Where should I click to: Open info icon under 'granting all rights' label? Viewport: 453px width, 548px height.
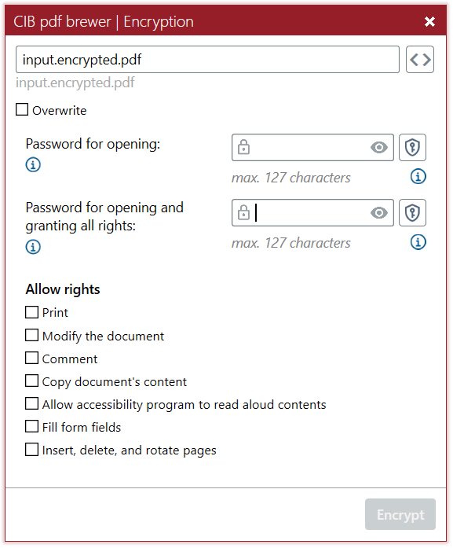click(x=33, y=247)
